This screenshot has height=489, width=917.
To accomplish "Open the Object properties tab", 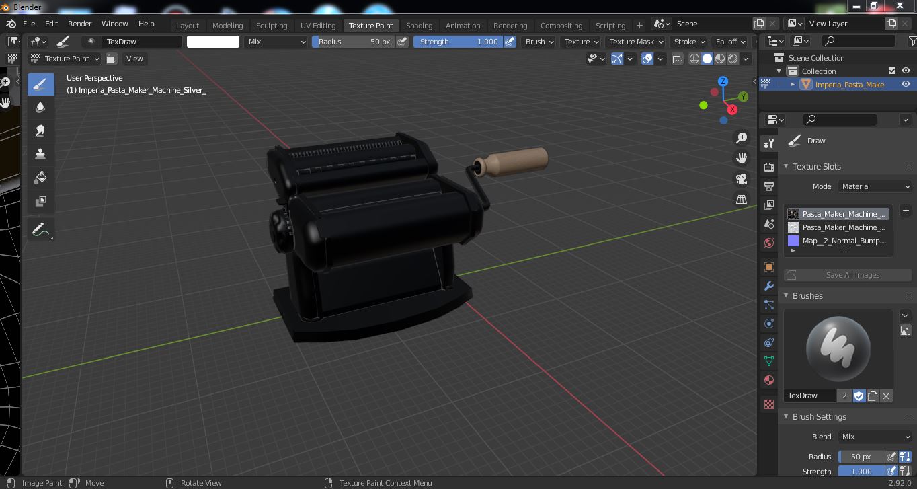I will click(769, 267).
